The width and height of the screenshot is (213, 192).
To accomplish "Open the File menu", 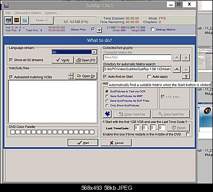I will (x=8, y=13).
